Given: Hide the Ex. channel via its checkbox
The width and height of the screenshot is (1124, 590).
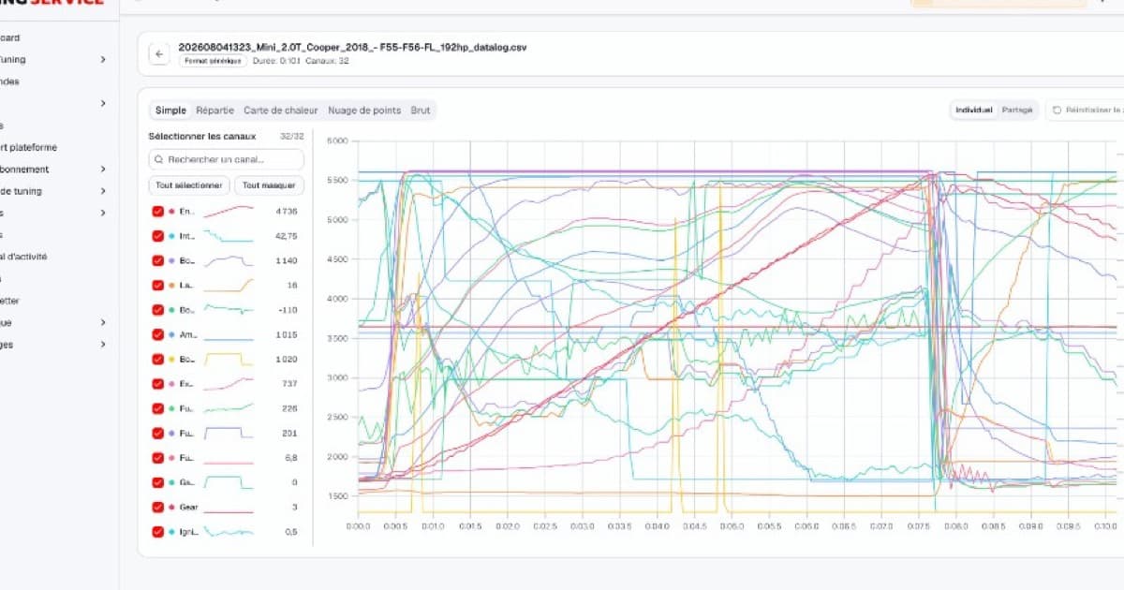Looking at the screenshot, I should pyautogui.click(x=158, y=384).
